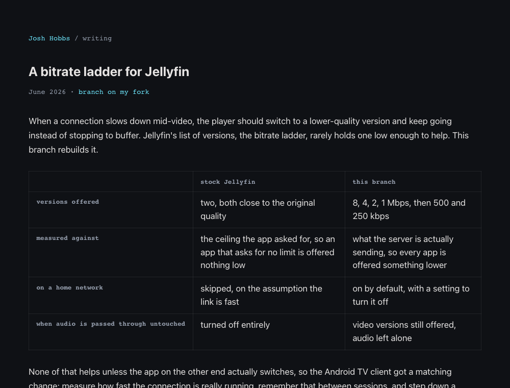This screenshot has height=388, width=510.
Task: Click the 'June 2026' date text
Action: [x=47, y=92]
